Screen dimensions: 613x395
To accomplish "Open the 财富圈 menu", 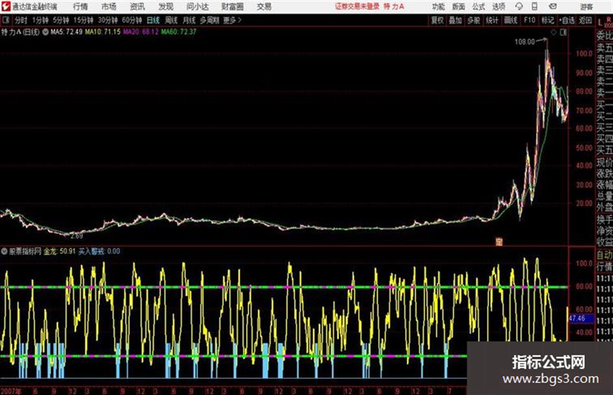I will 232,6.
